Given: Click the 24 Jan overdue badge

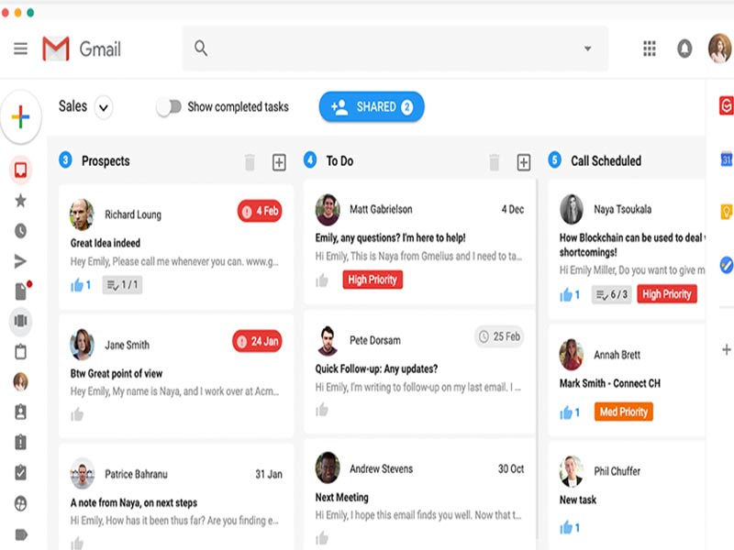Looking at the screenshot, I should [x=257, y=341].
